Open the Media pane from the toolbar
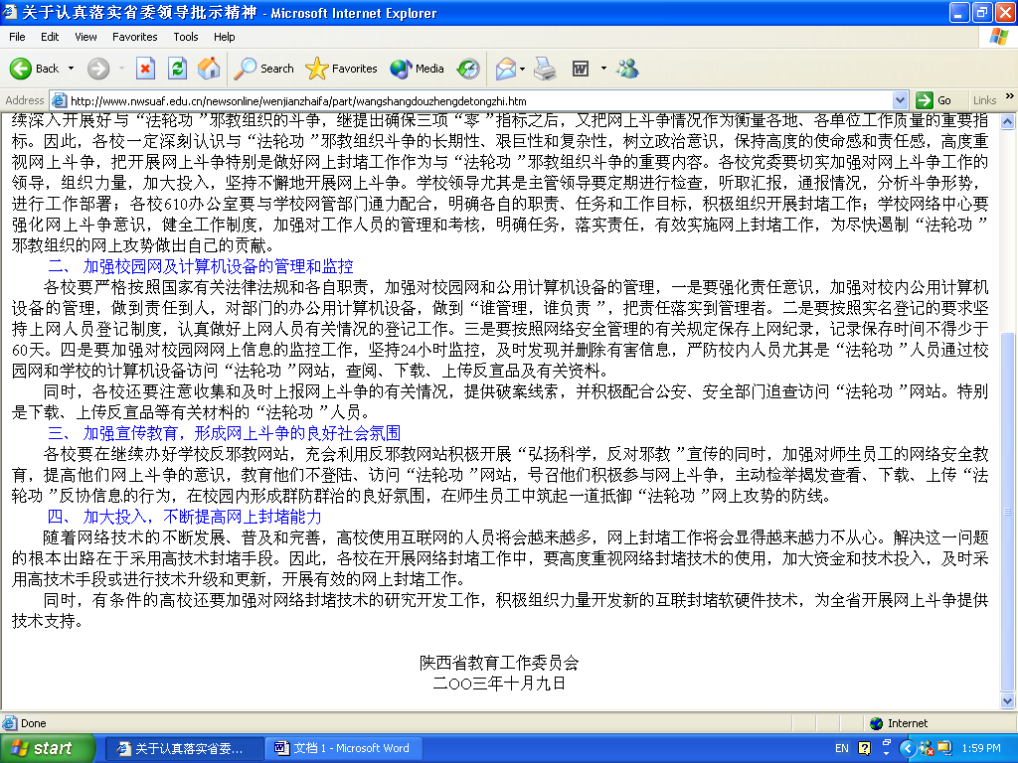This screenshot has width=1018, height=763. click(418, 69)
